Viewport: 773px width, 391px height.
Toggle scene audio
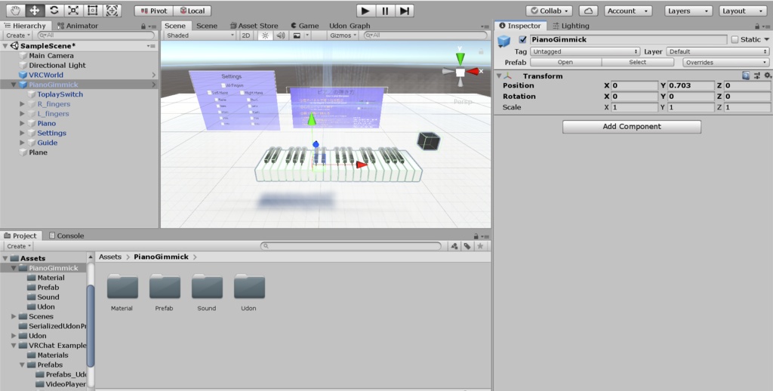281,35
